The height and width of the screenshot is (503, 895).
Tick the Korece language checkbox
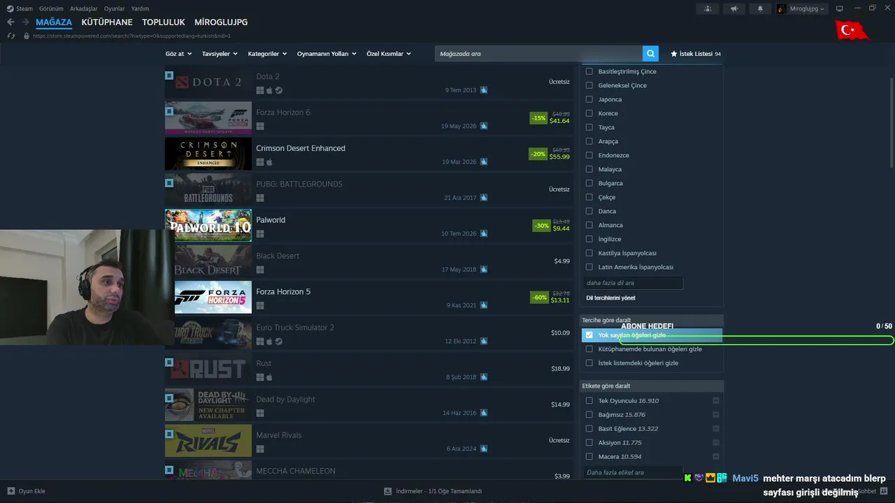(589, 113)
